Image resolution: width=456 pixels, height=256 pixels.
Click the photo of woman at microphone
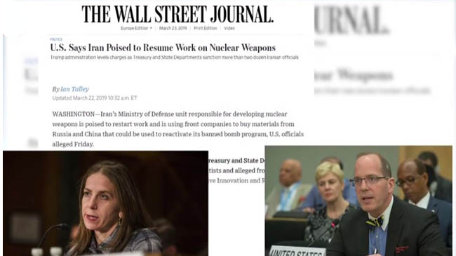click(105, 203)
